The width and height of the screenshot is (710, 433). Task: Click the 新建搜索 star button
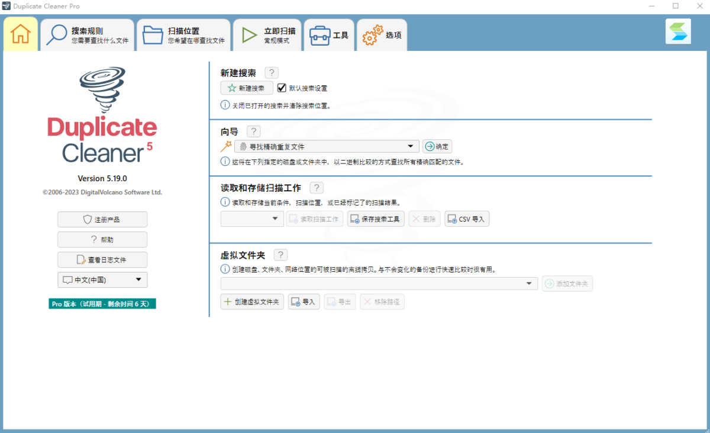[247, 88]
